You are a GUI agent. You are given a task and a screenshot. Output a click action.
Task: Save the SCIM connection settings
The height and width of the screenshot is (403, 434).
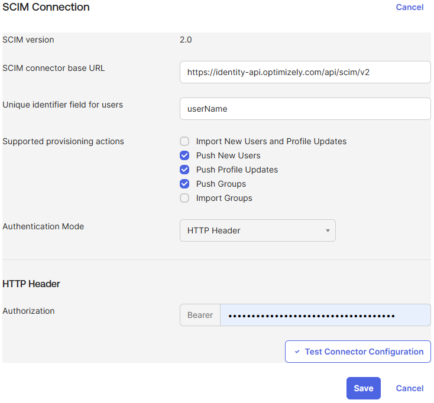[x=363, y=388]
